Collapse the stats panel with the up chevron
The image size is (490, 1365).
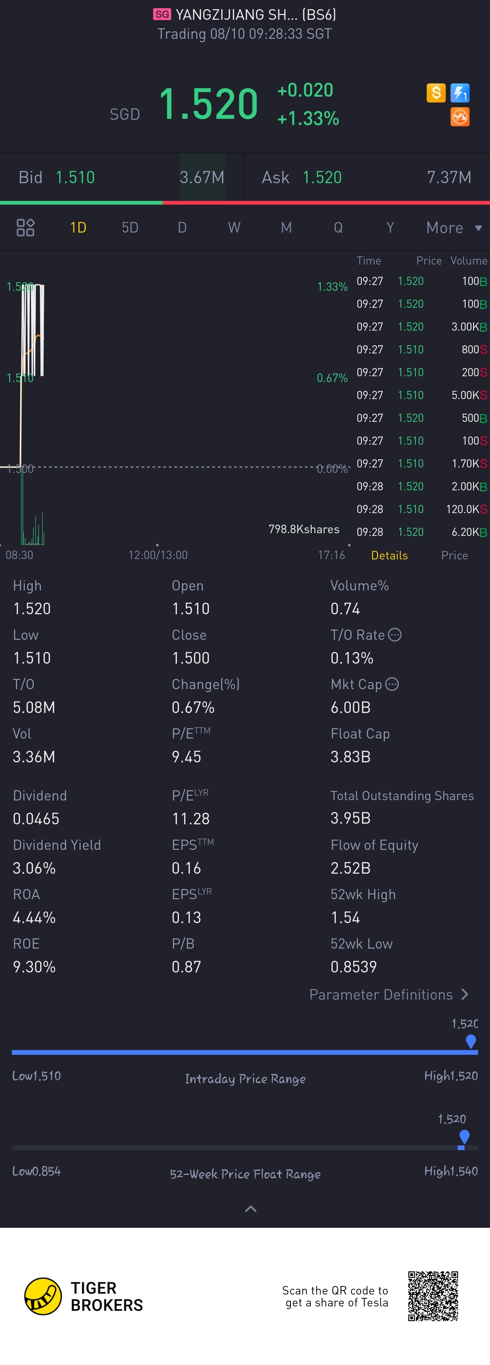[x=250, y=1209]
